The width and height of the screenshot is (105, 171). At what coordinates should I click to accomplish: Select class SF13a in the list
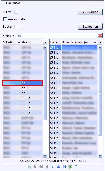pos(23,113)
